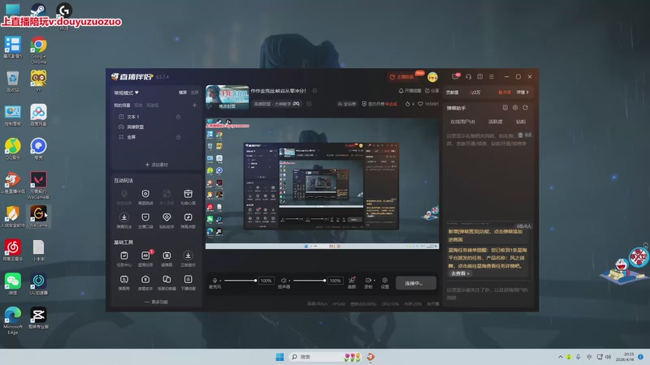Click the taskbar clock showing 20:25
The image size is (650, 365).
pyautogui.click(x=626, y=357)
